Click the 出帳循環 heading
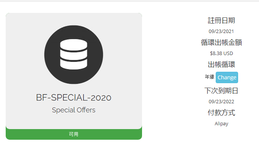Screen dimensions: 259x153 tap(221, 65)
